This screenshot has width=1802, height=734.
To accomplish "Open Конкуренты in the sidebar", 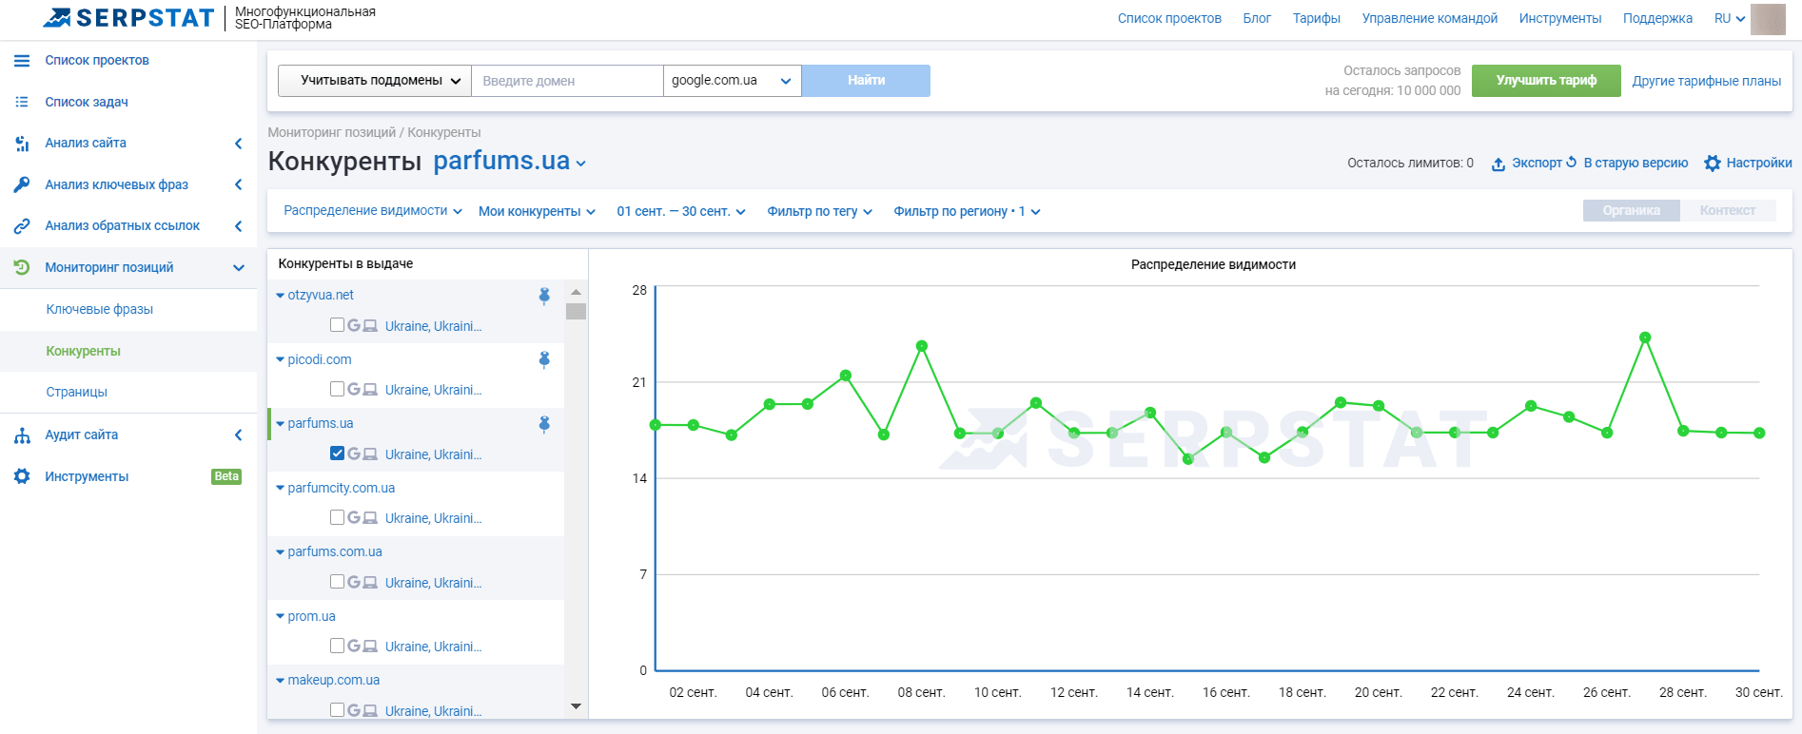I will pos(84,351).
